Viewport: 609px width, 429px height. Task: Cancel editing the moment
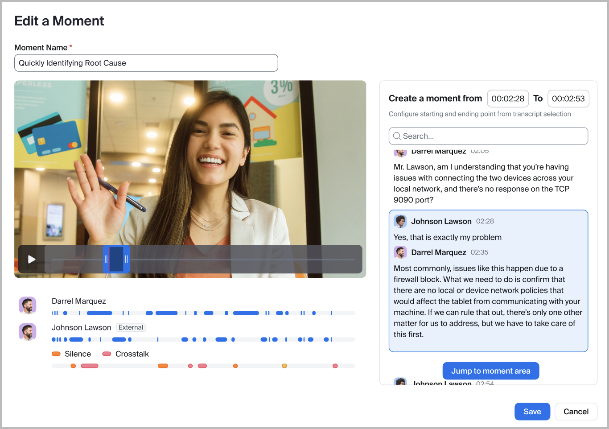576,412
